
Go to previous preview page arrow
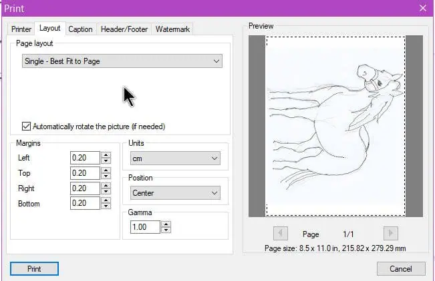(x=281, y=234)
